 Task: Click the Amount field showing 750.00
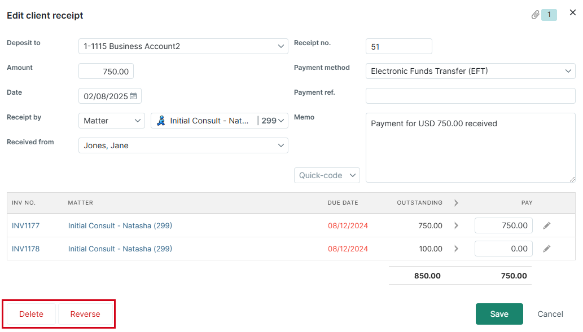[x=106, y=71]
